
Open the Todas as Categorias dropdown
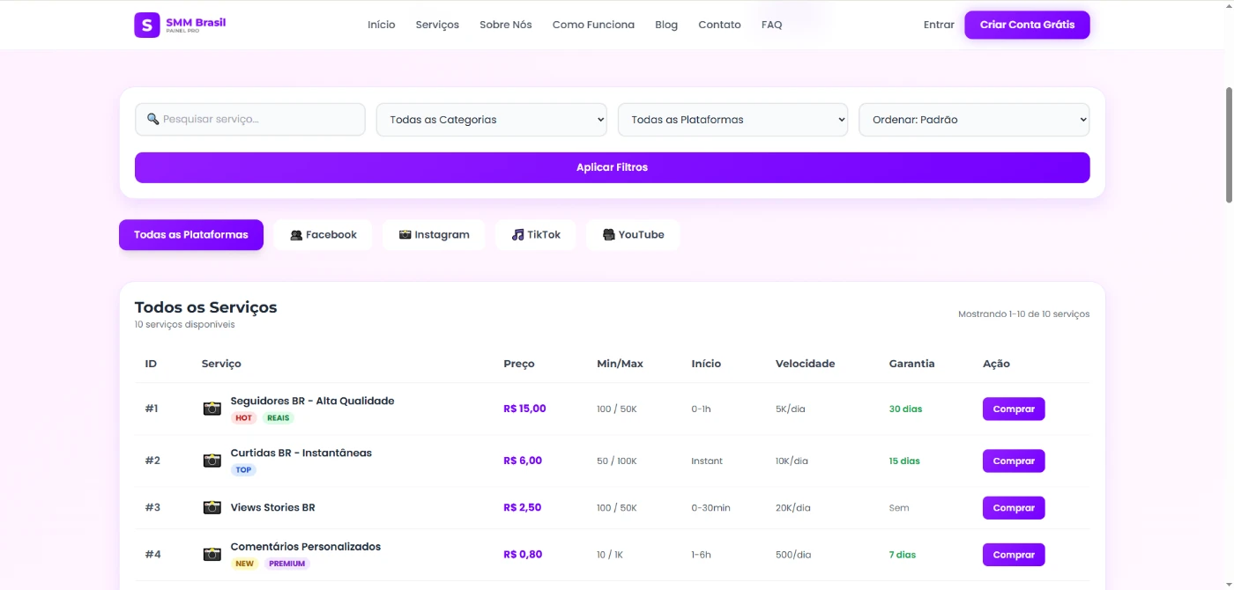(491, 120)
